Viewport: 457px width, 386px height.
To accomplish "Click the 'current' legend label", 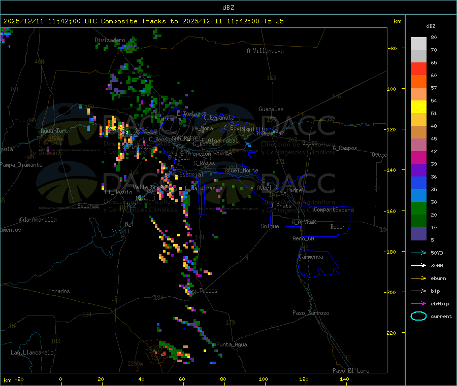I will (441, 316).
